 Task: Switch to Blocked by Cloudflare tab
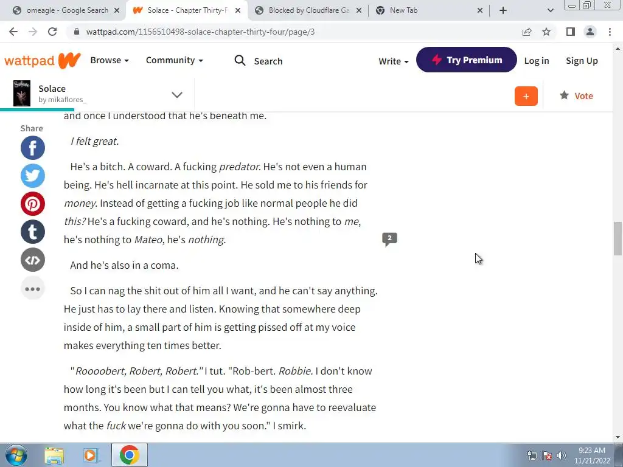[308, 10]
